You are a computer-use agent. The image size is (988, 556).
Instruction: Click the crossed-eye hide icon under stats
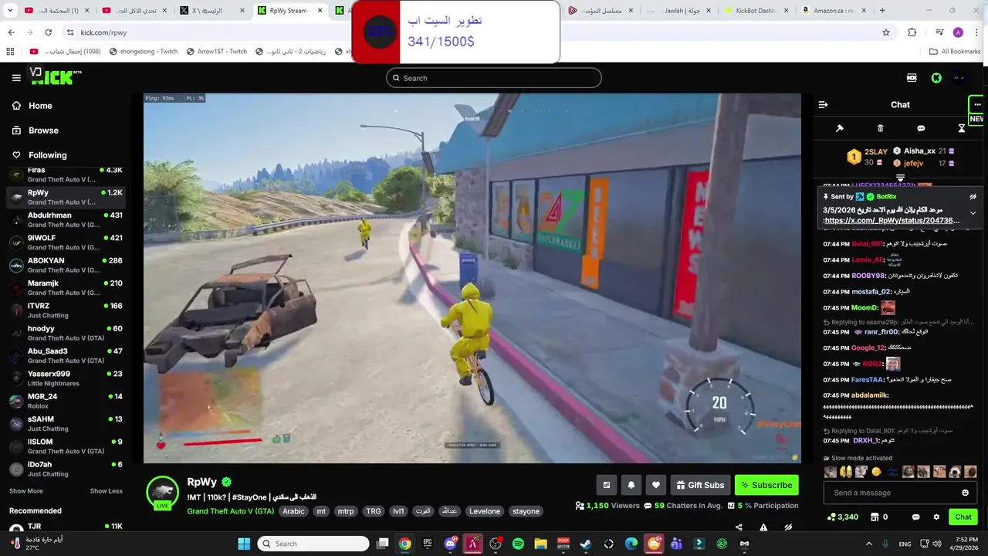pos(788,527)
